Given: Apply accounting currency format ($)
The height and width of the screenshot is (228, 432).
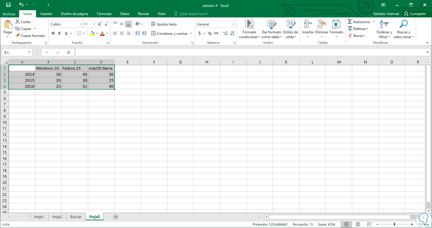Looking at the screenshot, I should 200,33.
